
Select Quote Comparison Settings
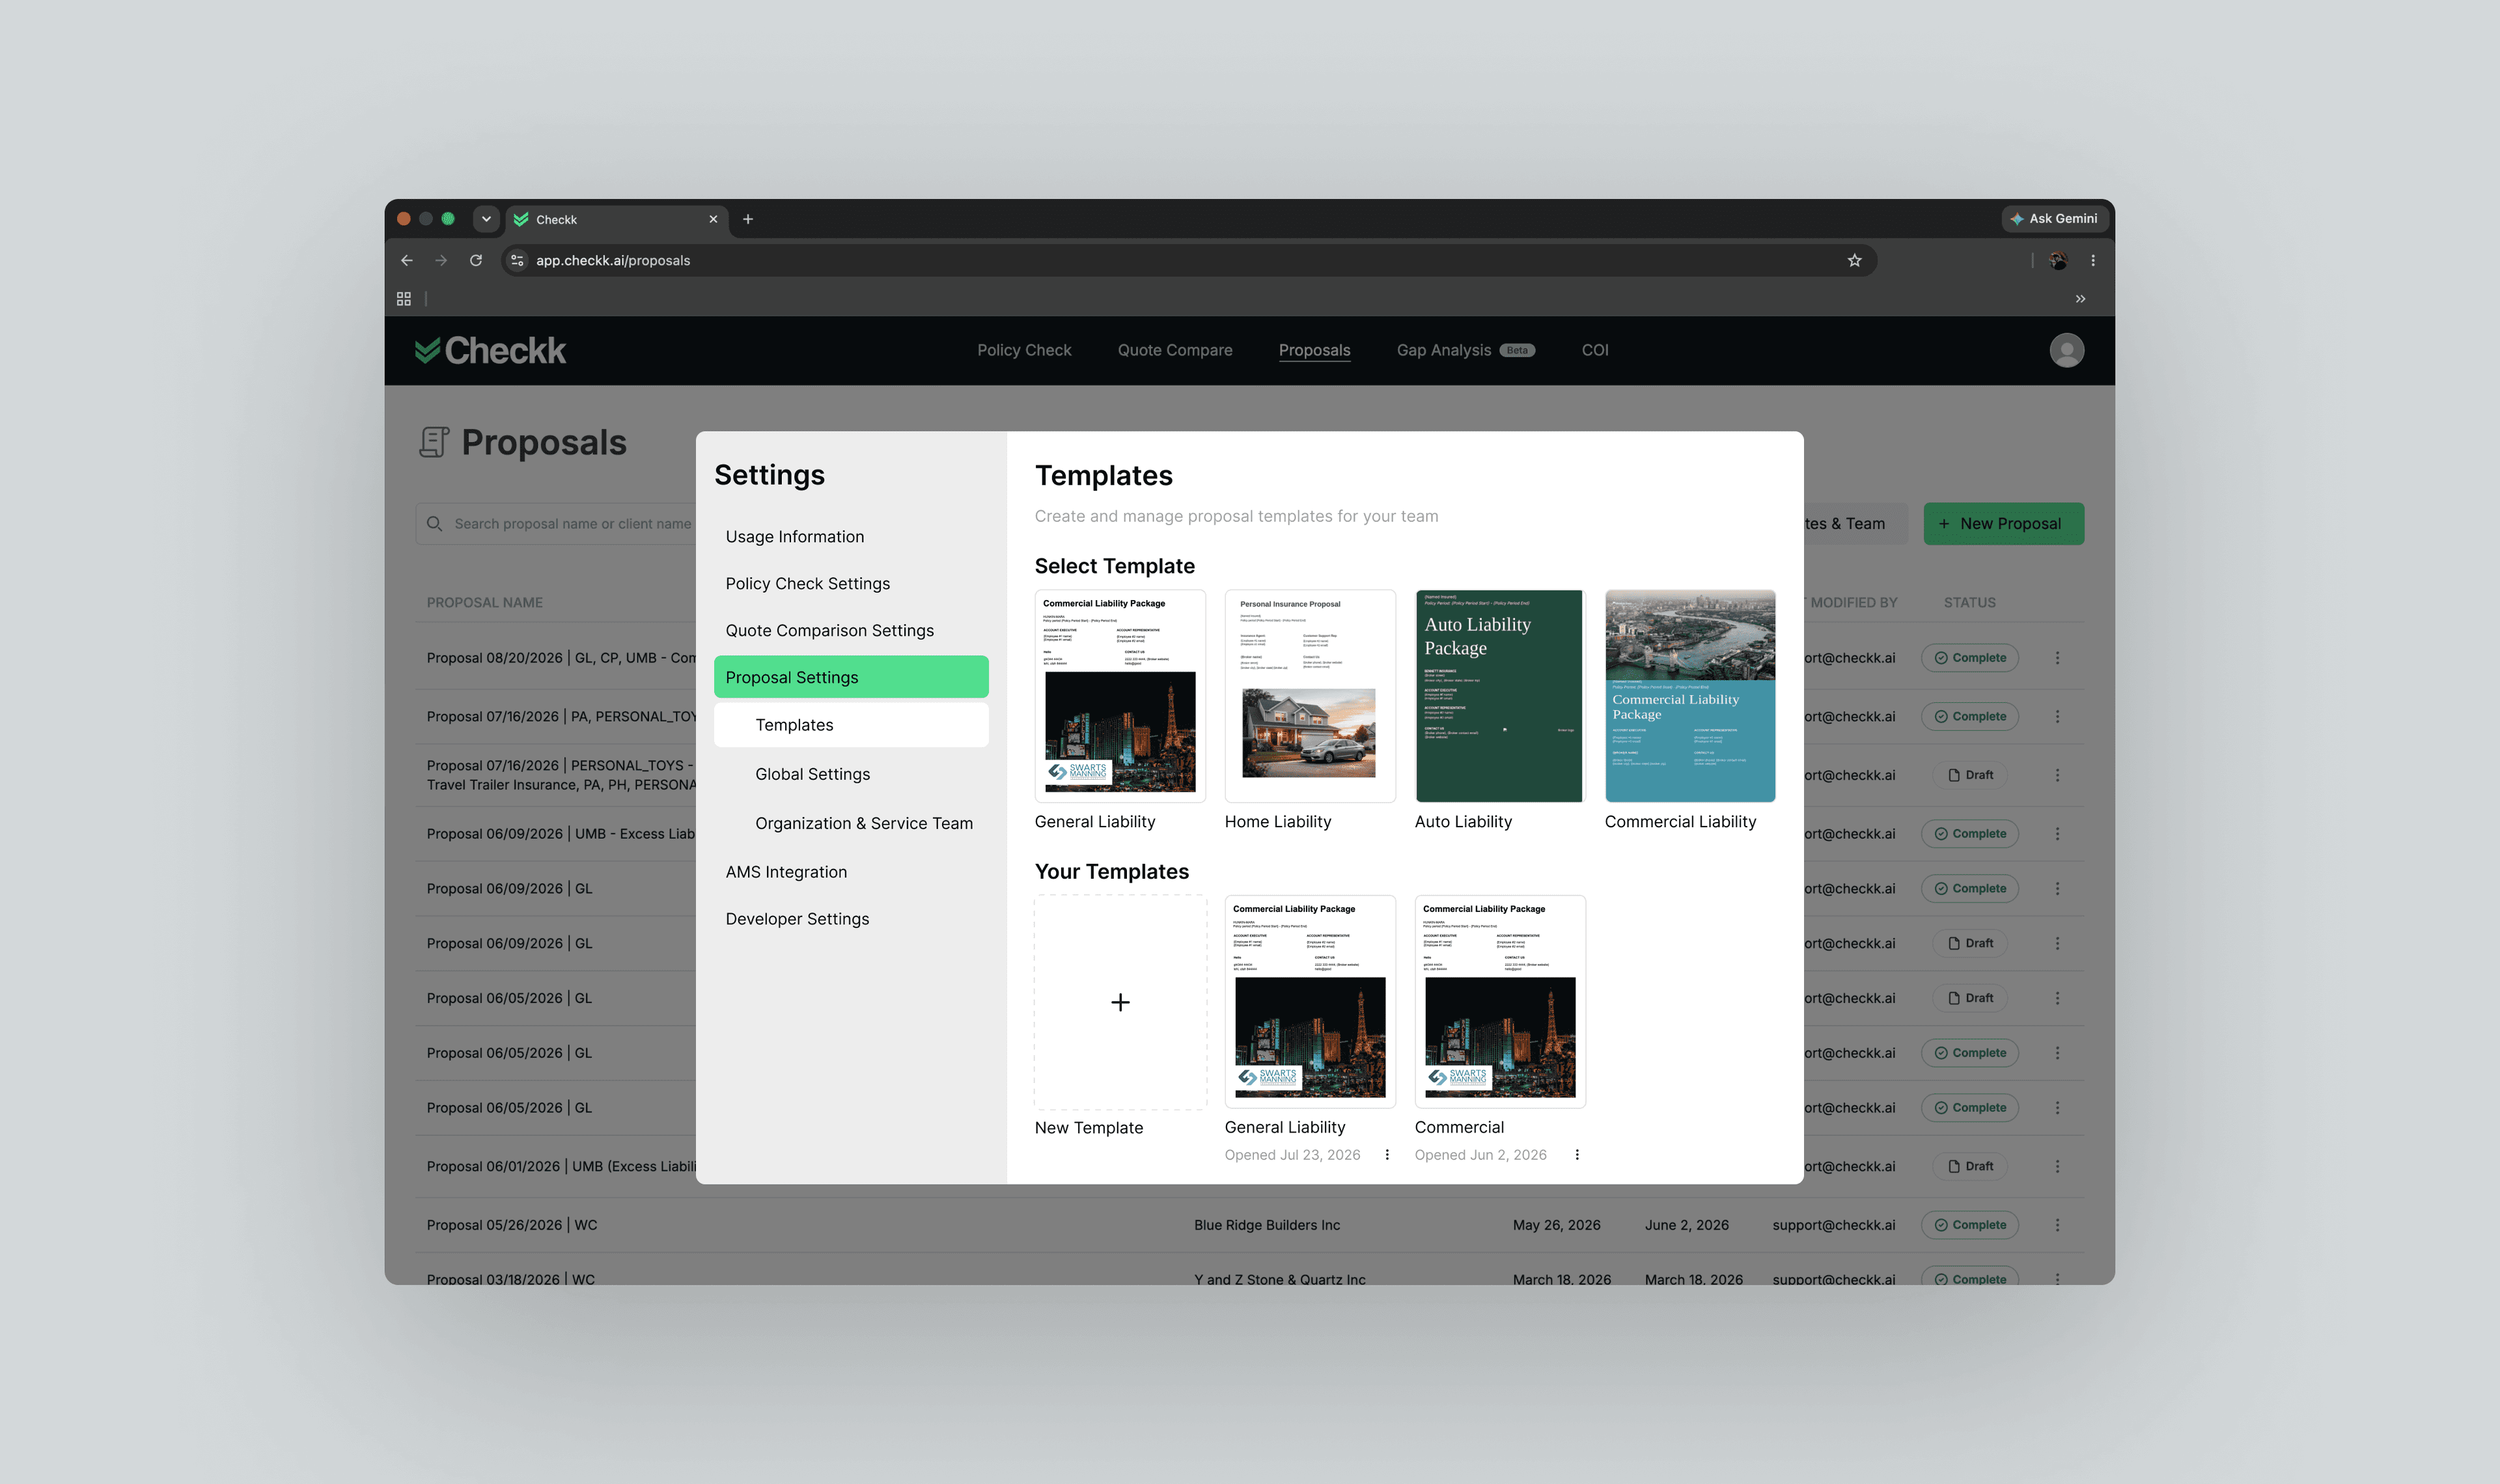point(851,631)
